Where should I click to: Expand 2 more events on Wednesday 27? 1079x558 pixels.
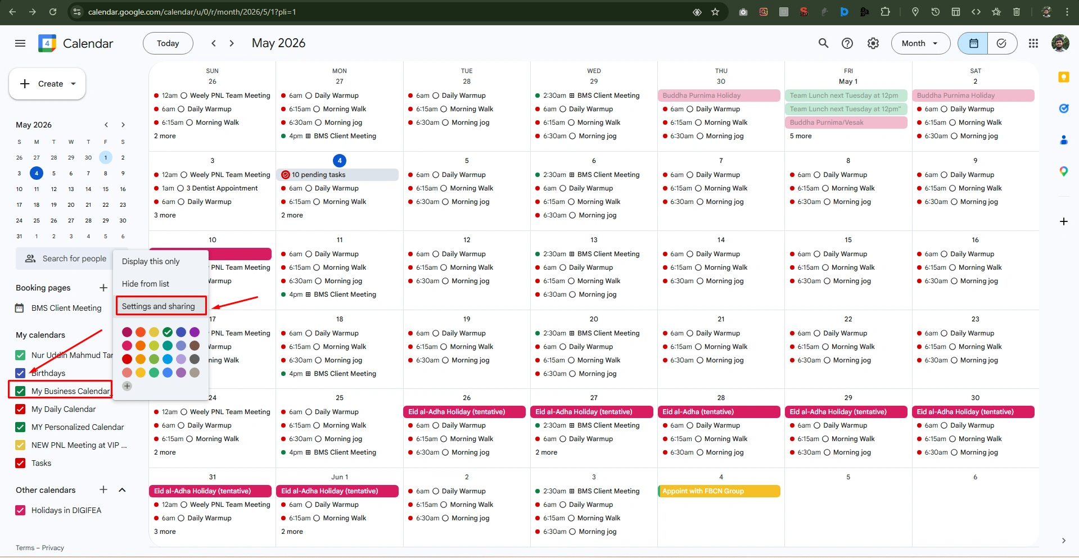[546, 452]
